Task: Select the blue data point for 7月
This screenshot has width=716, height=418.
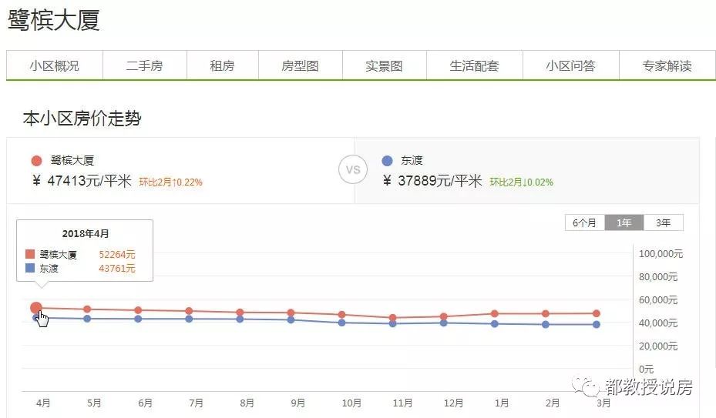Action: [x=189, y=319]
